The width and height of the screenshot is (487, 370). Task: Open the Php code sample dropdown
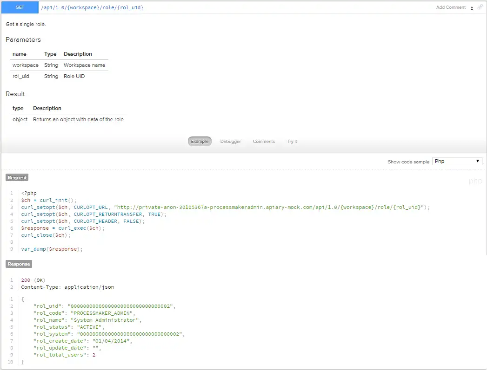click(457, 161)
